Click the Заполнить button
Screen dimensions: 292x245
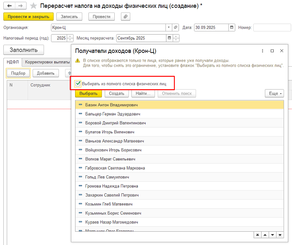click(23, 50)
